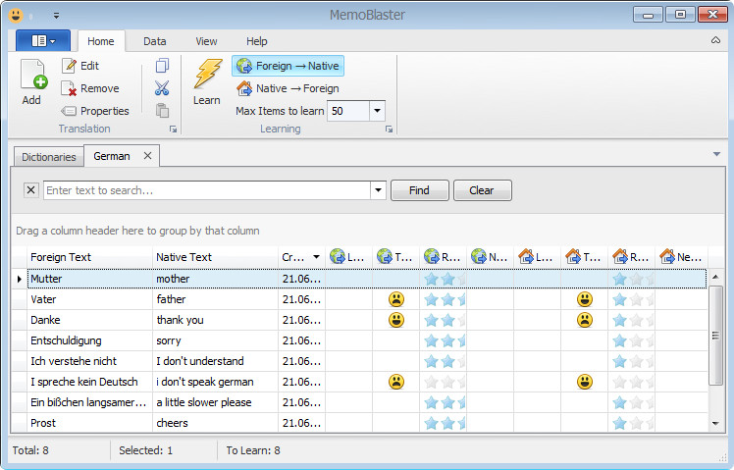Click the globe L... column header
The width and height of the screenshot is (734, 470).
[x=348, y=257]
